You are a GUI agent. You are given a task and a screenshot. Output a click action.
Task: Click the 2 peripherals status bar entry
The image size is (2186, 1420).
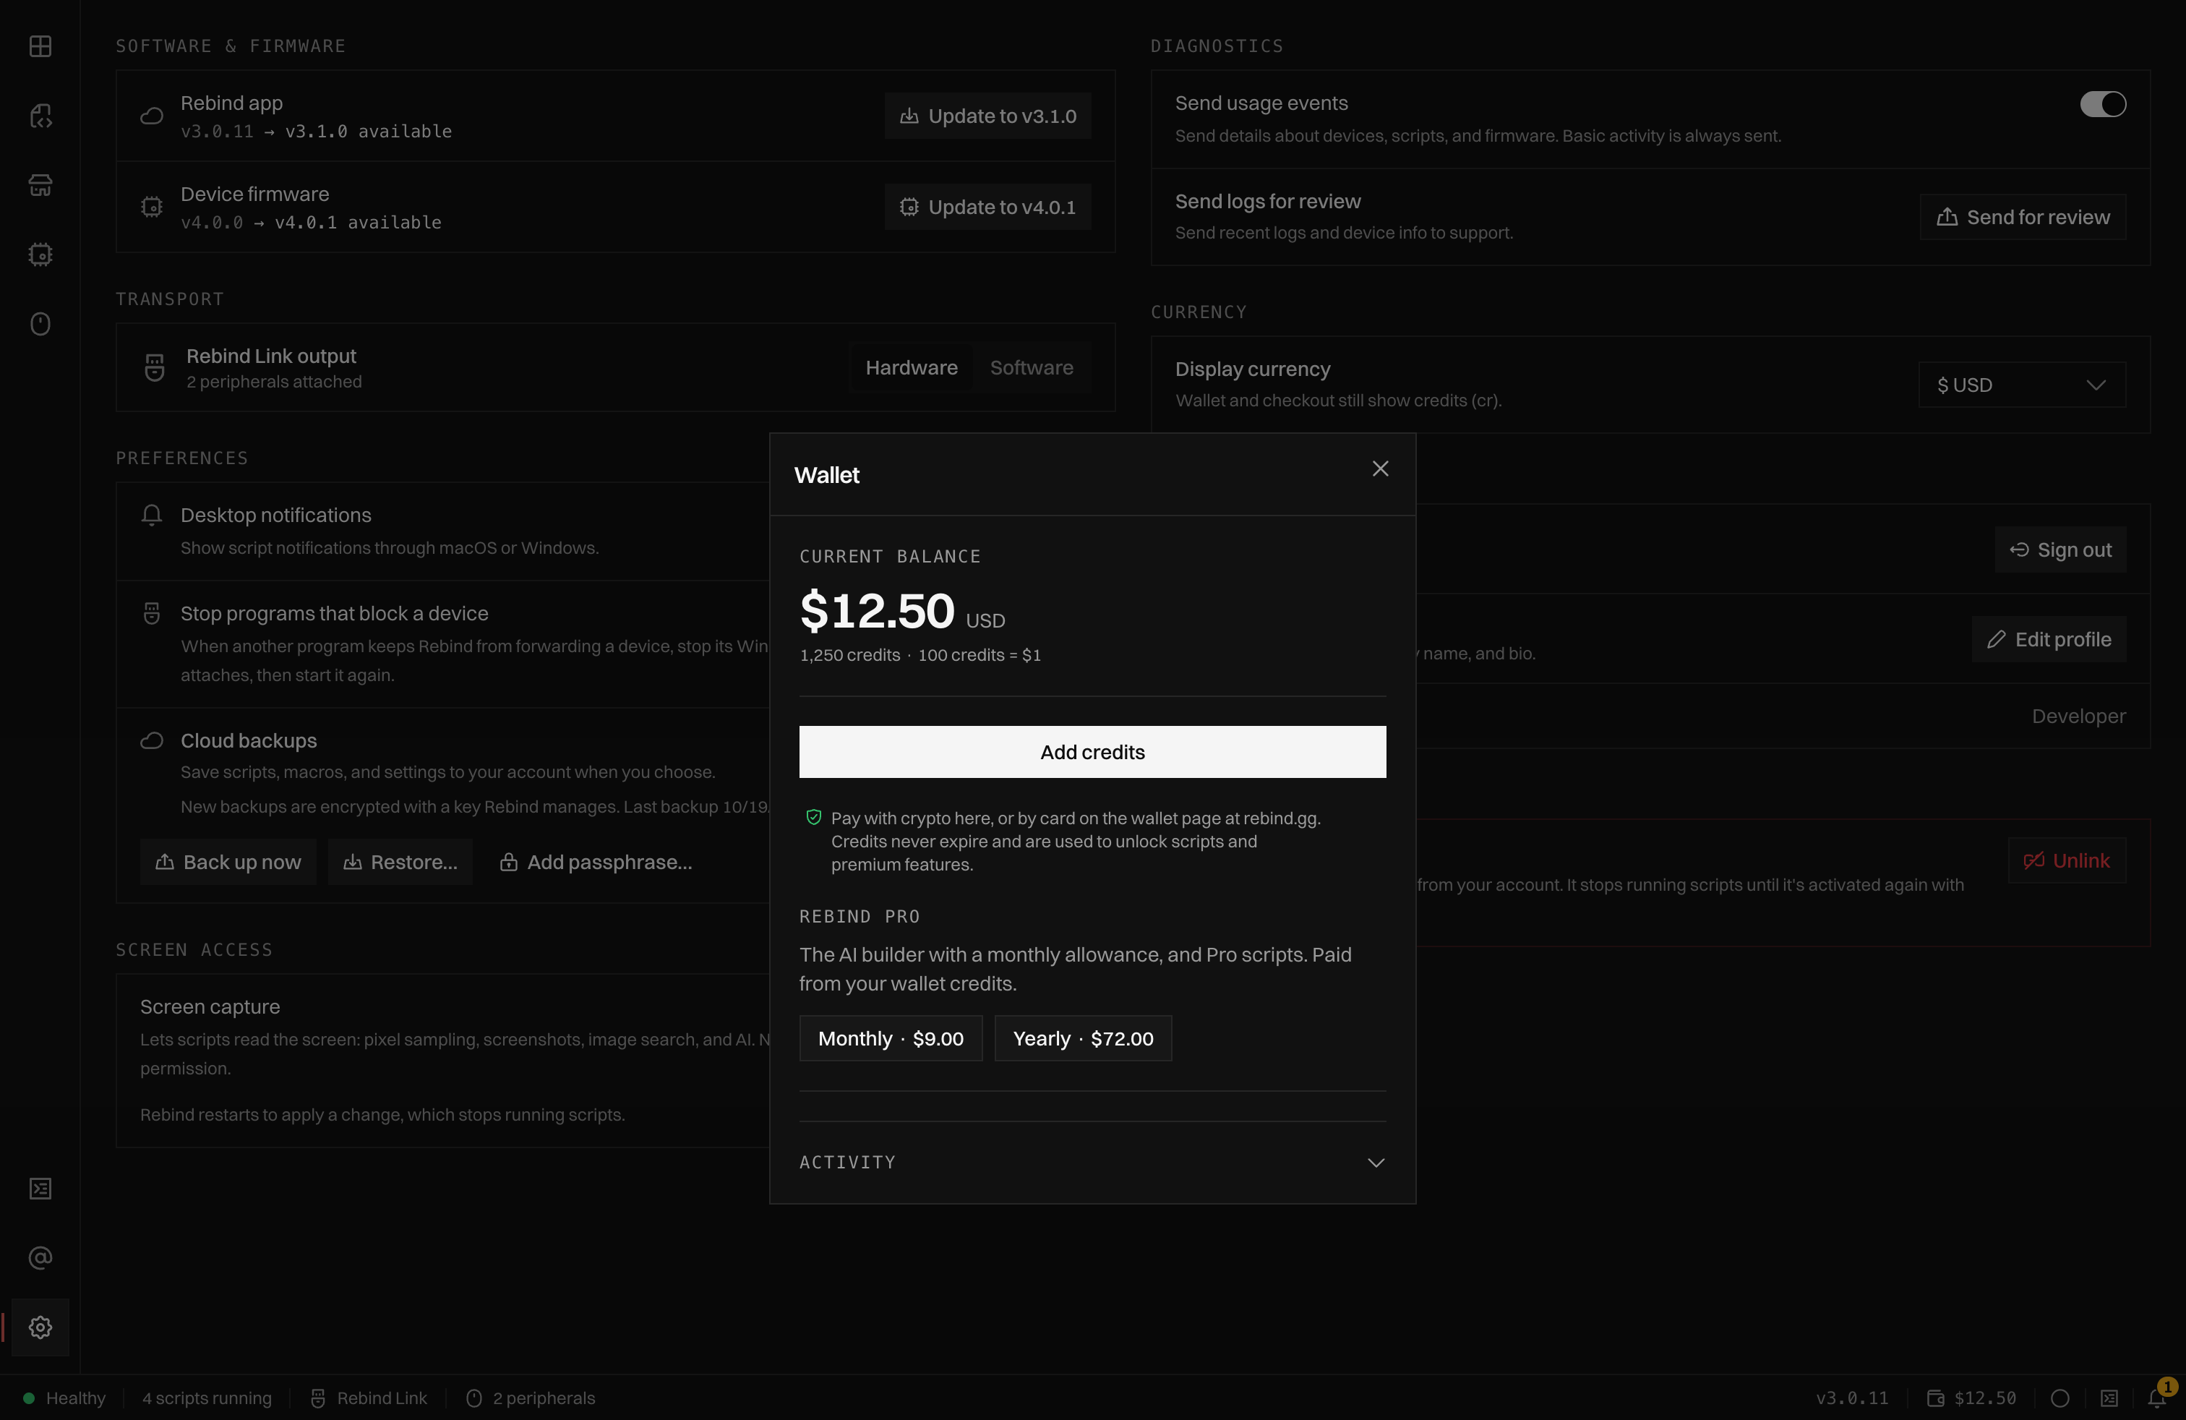coord(531,1398)
